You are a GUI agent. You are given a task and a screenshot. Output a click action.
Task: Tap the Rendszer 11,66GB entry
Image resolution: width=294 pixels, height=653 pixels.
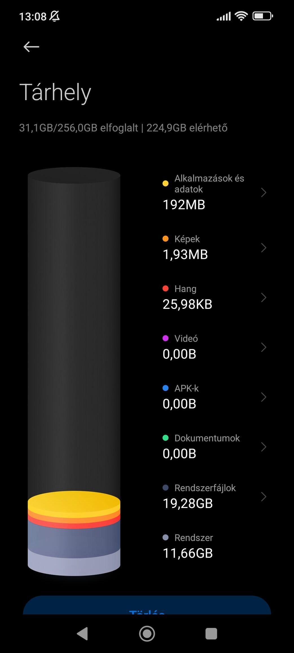[x=188, y=546]
